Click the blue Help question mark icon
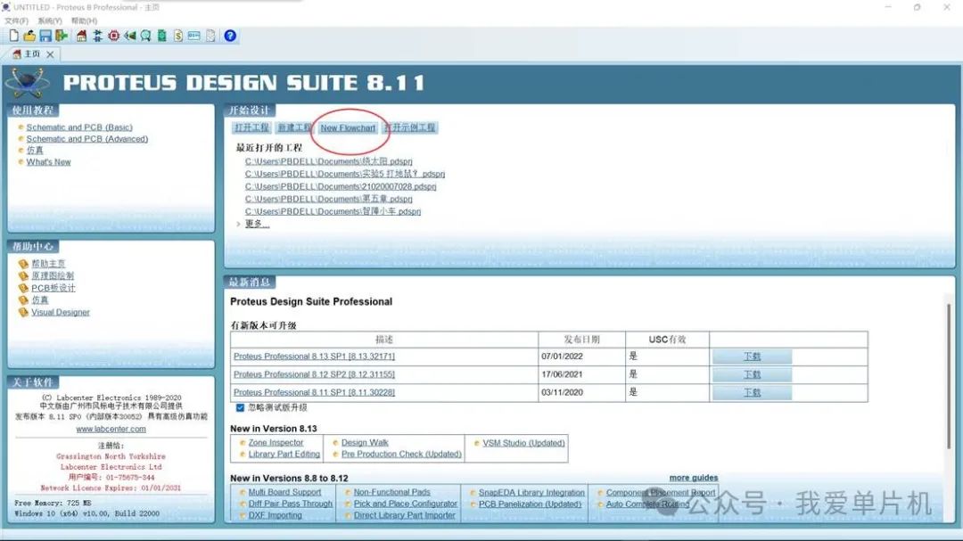The image size is (963, 541). pyautogui.click(x=230, y=36)
